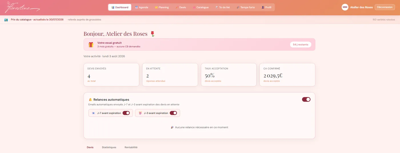400x153 pixels.
Task: Open the CA confirmé stat card
Action: 287,75
